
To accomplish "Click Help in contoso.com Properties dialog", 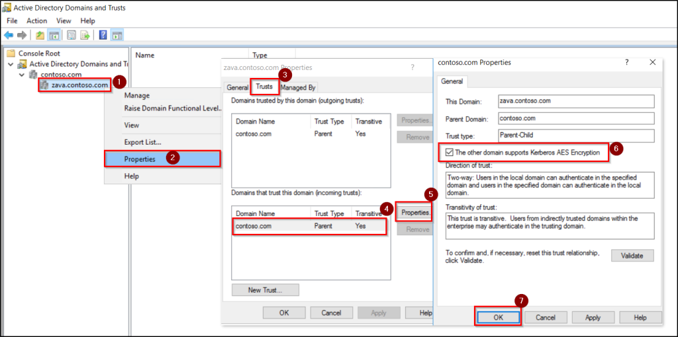I will point(640,317).
